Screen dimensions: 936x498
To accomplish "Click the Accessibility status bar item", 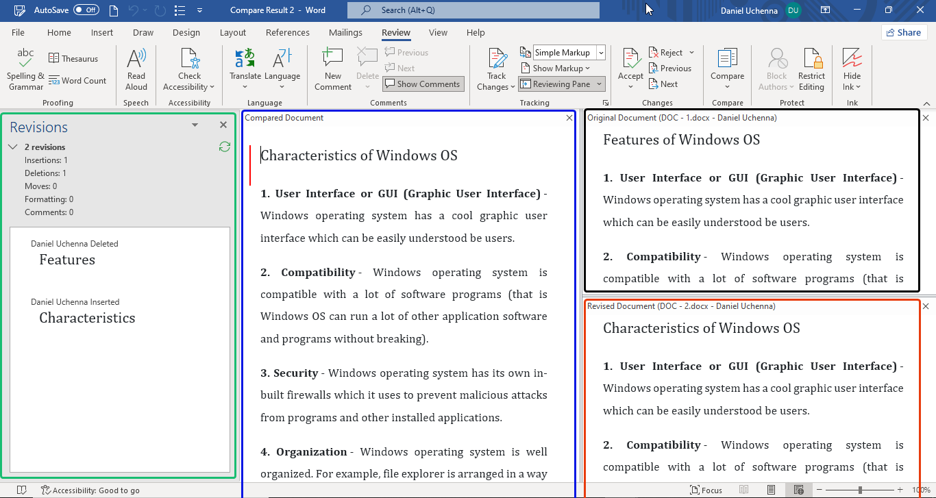I will (x=90, y=490).
